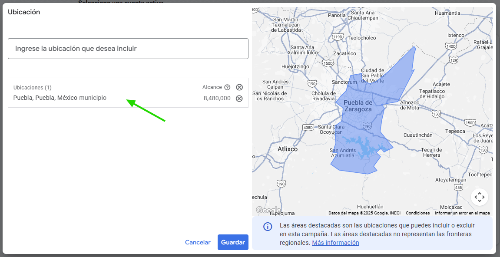500x257 pixels.
Task: Click the Alcance help question mark icon
Action: click(227, 87)
